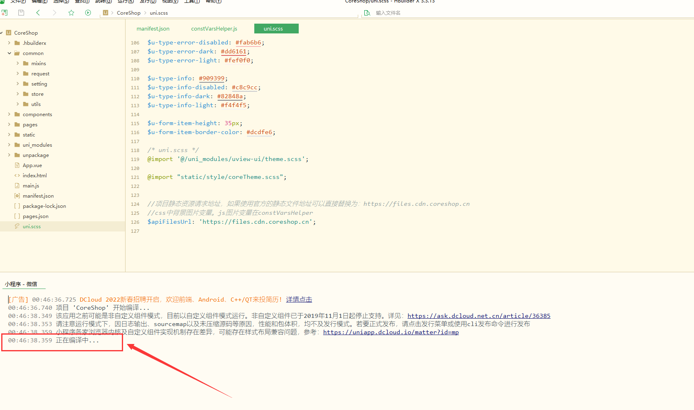Select the 小程序 - 微信 console tab
694x410 pixels.
(x=21, y=284)
